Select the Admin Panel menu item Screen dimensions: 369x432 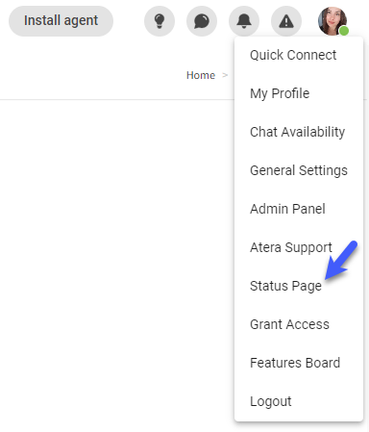click(x=299, y=209)
